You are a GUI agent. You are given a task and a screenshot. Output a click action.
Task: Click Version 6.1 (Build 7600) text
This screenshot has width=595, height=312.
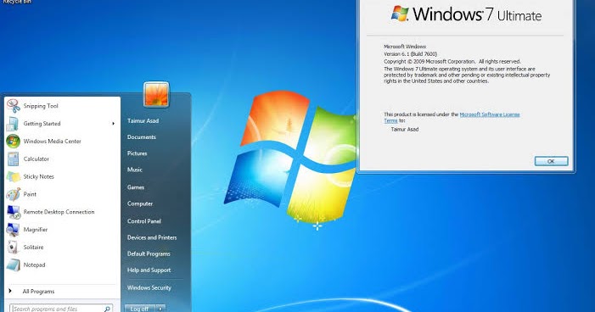410,53
